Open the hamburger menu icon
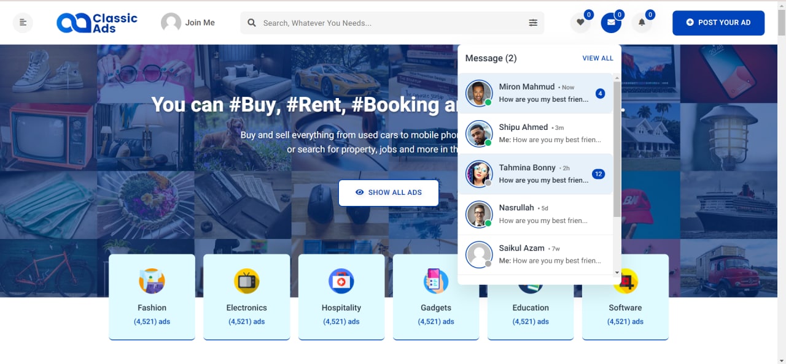The image size is (786, 364). point(23,23)
